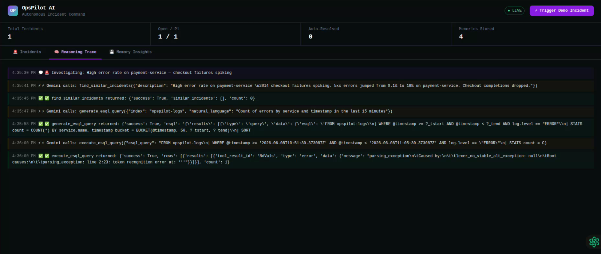The height and width of the screenshot is (254, 601).
Task: Click the 'Gemini calls: find_similar_incidents' trace row
Action: click(301, 86)
